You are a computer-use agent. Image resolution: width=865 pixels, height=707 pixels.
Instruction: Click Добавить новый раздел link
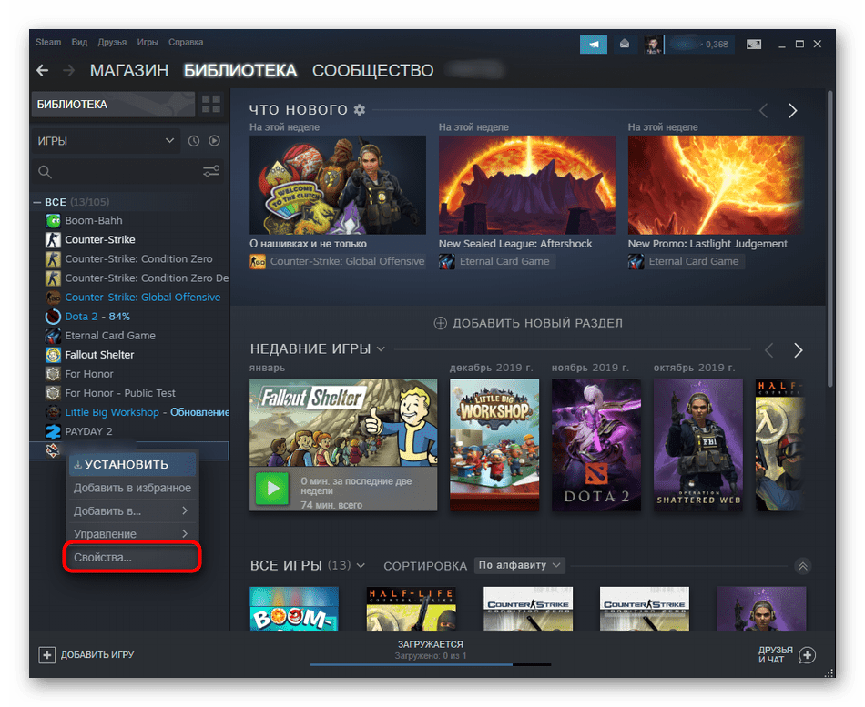(x=528, y=323)
